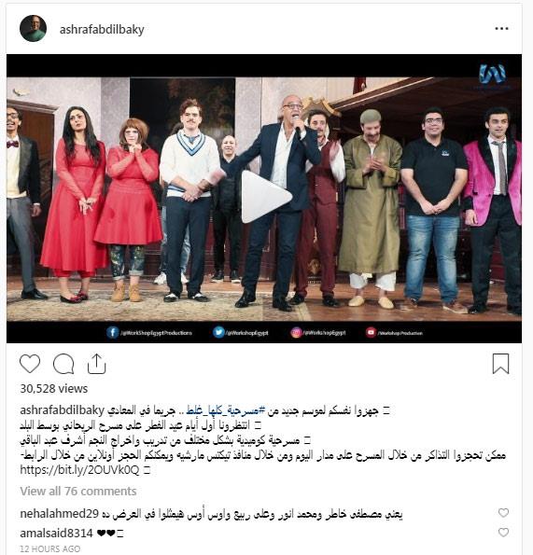Save post with the bookmark icon
Viewport: 533px width, 555px height.
click(x=500, y=364)
